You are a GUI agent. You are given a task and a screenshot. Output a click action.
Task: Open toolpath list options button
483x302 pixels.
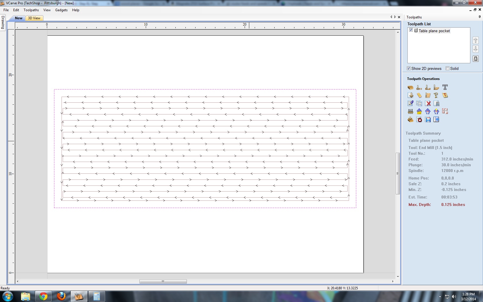coord(476,59)
